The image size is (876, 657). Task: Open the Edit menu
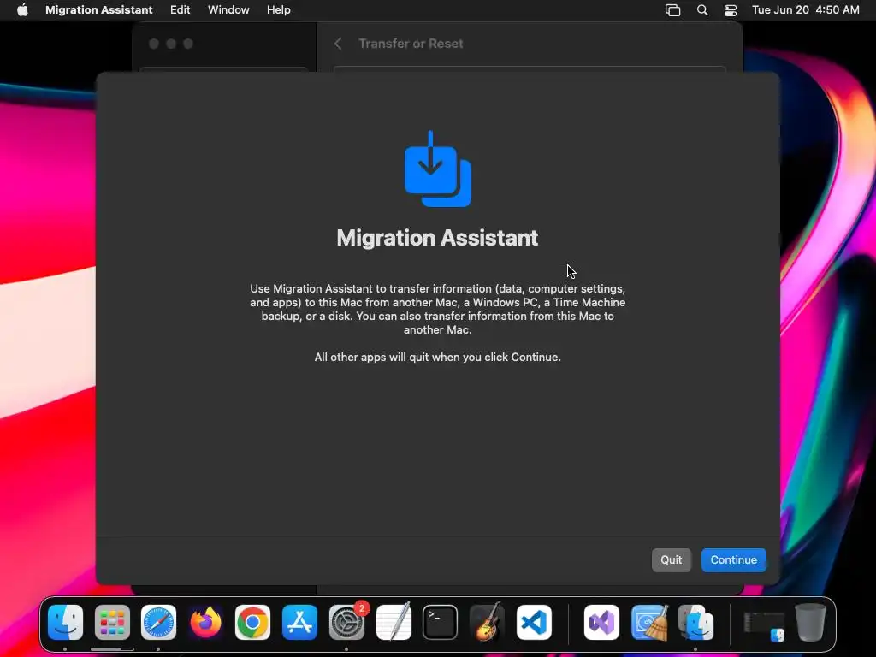click(180, 10)
